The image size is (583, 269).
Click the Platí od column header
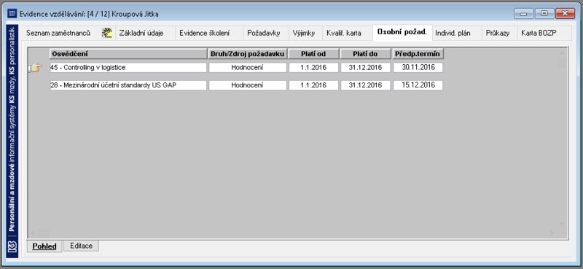(313, 54)
